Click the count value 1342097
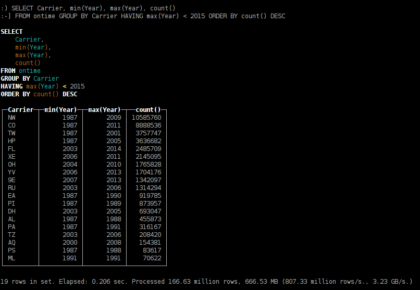 148,180
